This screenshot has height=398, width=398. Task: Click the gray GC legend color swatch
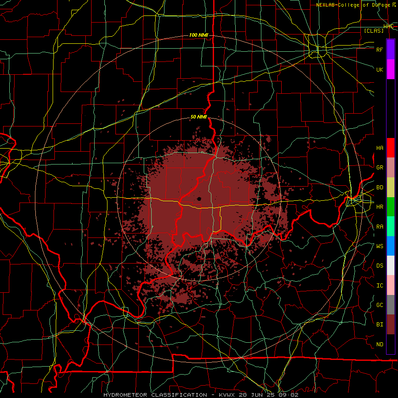[390, 305]
